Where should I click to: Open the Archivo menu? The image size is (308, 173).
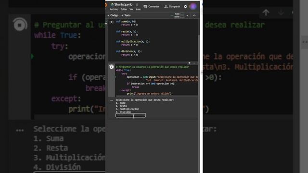click(x=114, y=9)
